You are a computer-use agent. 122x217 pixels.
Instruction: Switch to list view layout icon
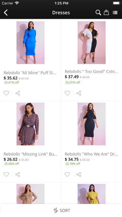tap(115, 12)
